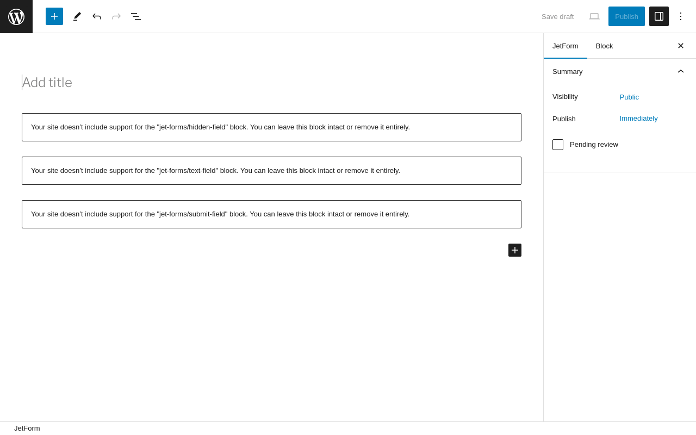Click the WordPress logo icon

tap(16, 16)
